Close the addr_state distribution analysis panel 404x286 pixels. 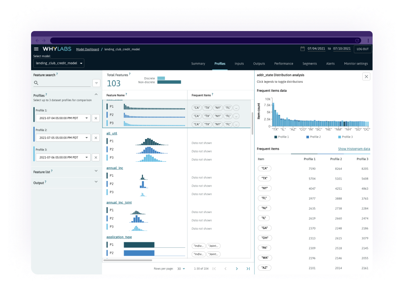coord(366,76)
